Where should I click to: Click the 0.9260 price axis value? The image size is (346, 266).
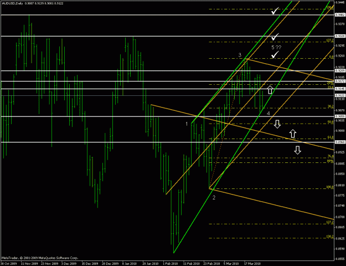point(339,55)
